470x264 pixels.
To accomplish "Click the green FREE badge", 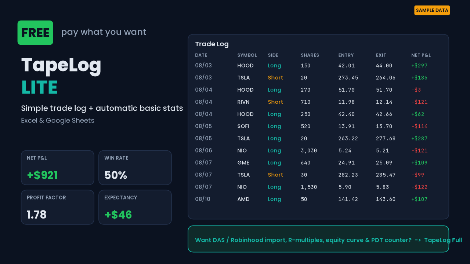I will coord(35,33).
